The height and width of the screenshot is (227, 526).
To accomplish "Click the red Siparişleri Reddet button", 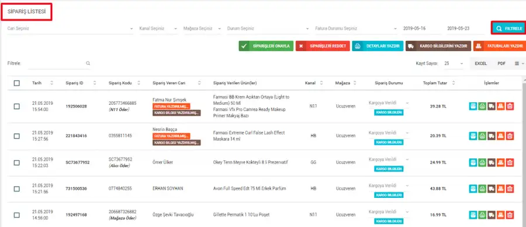I will point(323,46).
